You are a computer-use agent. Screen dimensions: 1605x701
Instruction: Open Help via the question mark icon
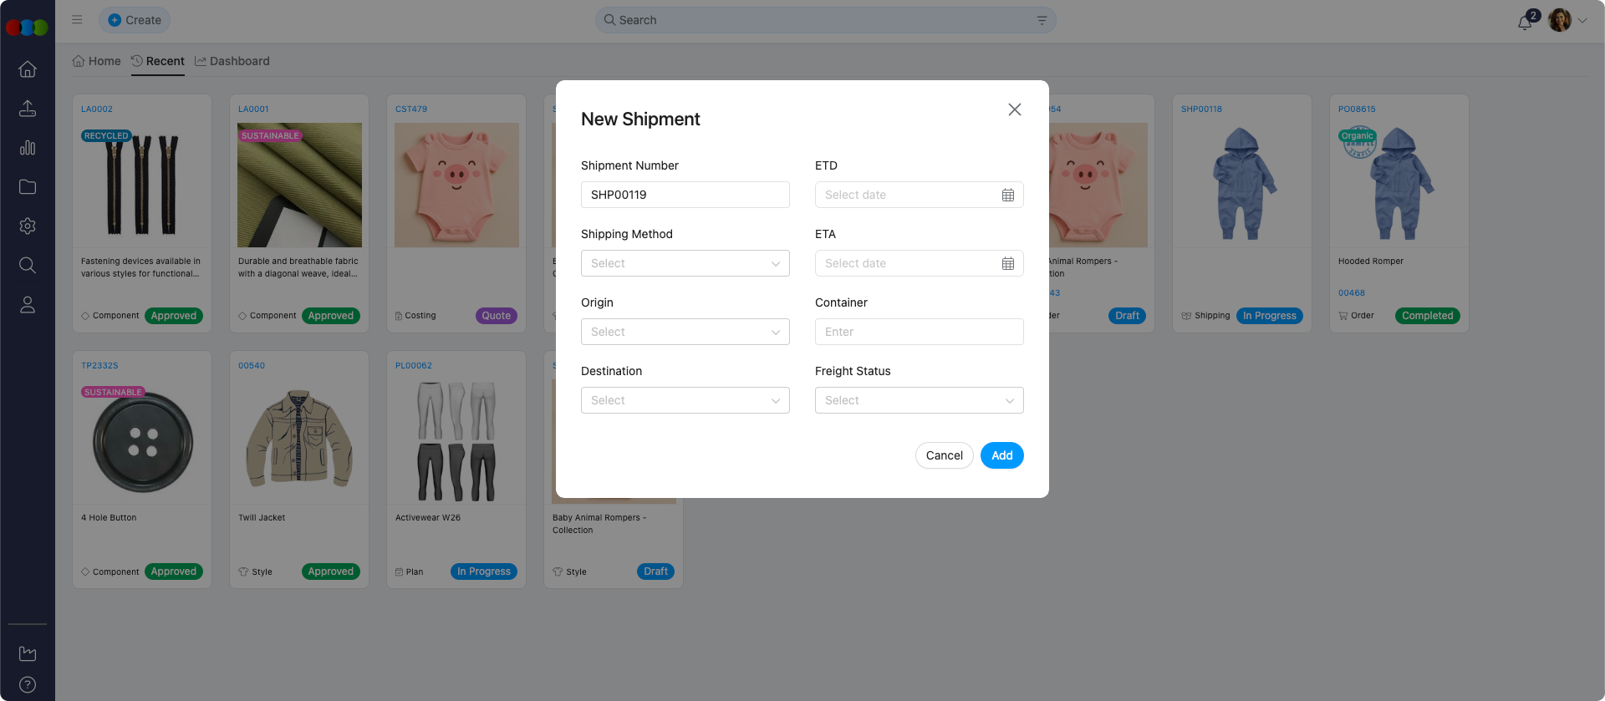28,685
